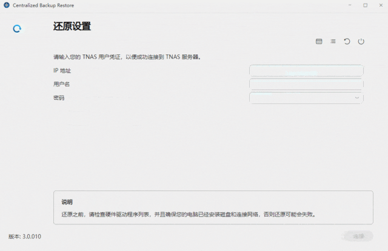This screenshot has height=251, width=388.
Task: Close the Centralized Backup Restore window
Action: (x=381, y=5)
